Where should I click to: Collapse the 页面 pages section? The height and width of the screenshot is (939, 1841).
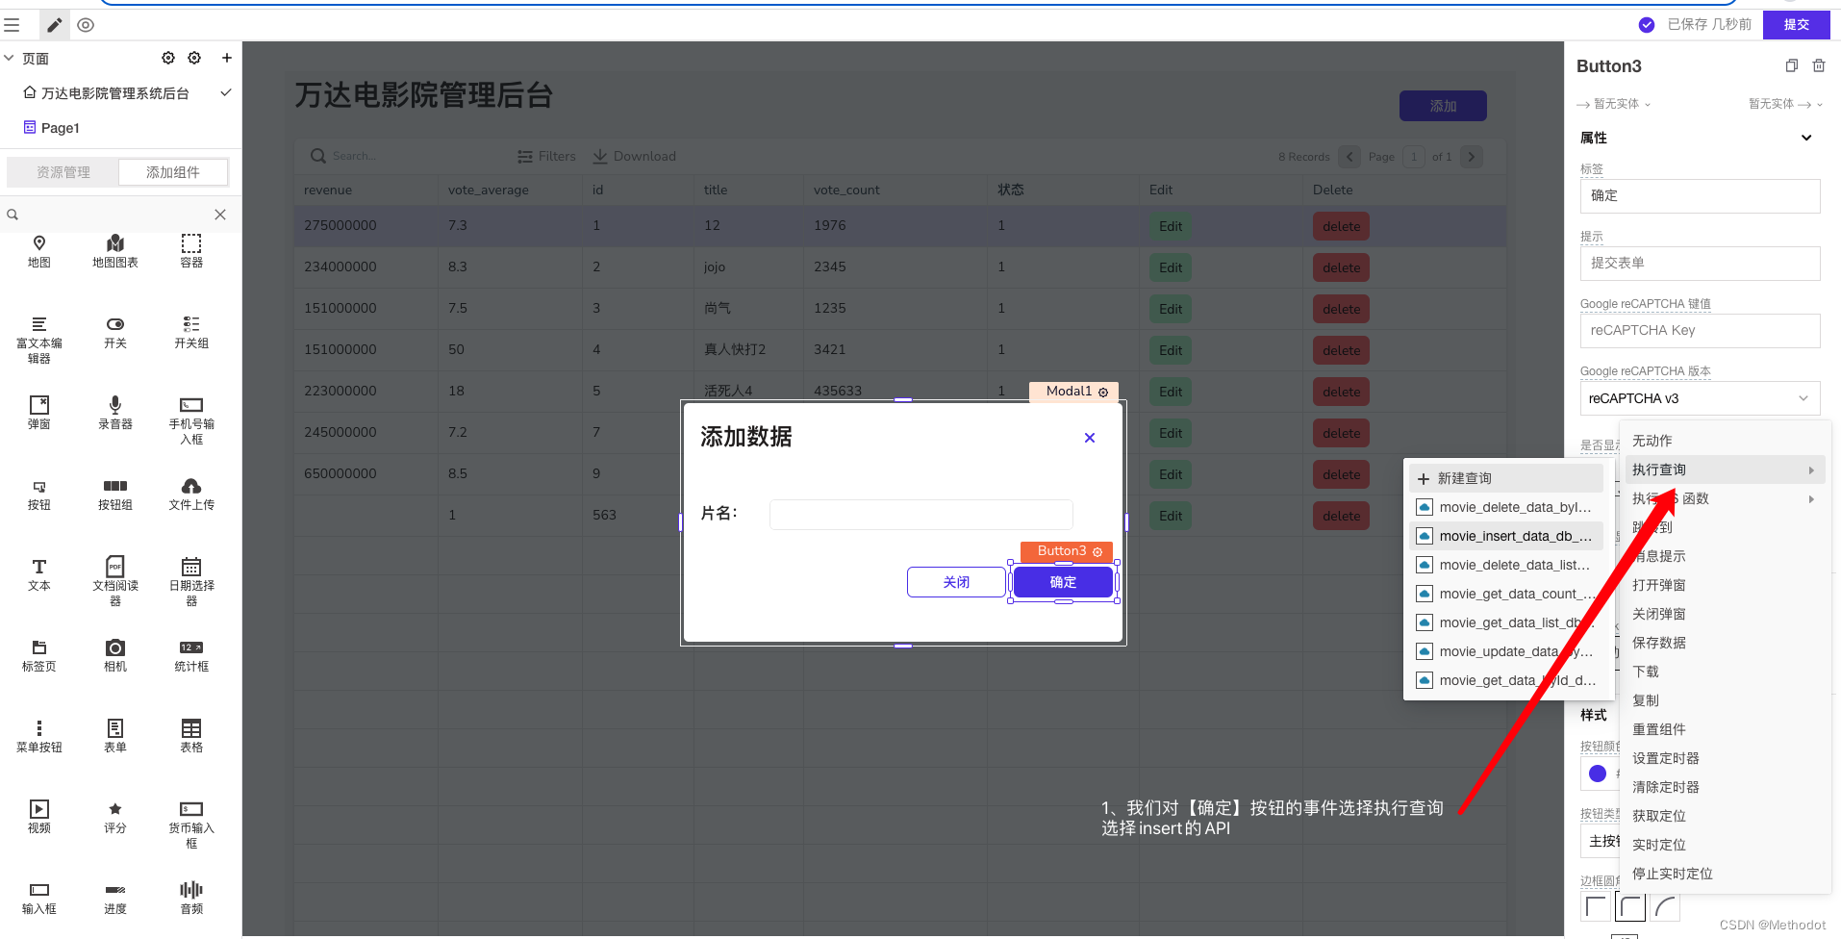[x=9, y=58]
